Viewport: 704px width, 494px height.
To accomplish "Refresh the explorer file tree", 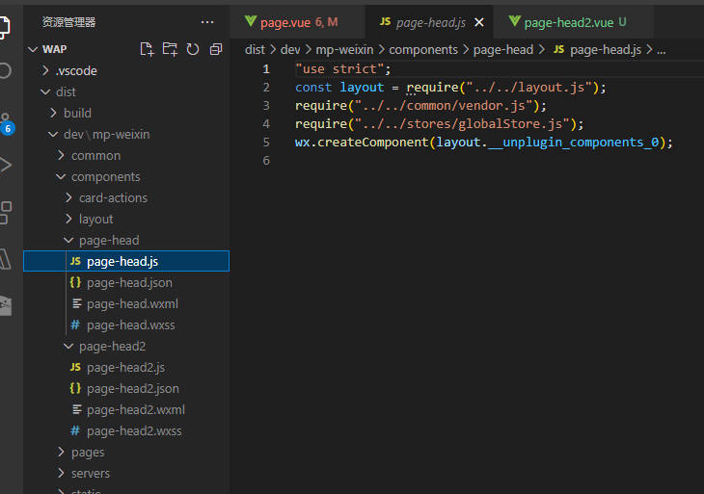I will [x=193, y=49].
